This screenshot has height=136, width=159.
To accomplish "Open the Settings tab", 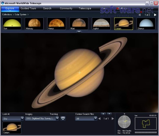I will tap(122, 8).
